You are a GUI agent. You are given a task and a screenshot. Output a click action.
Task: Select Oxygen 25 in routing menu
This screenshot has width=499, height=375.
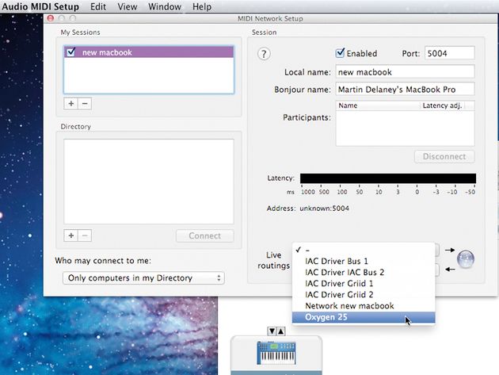364,317
